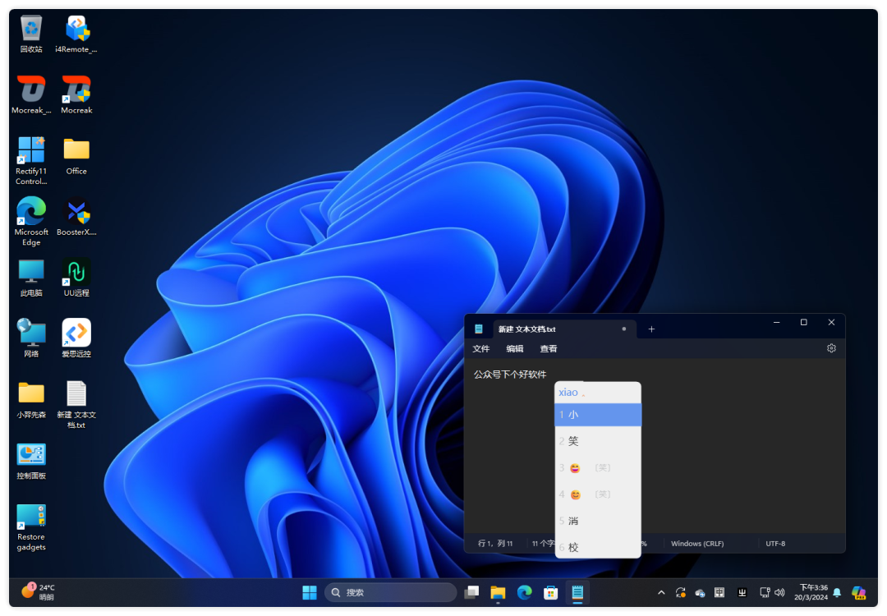Open Task View from taskbar
Image resolution: width=887 pixels, height=616 pixels.
(471, 592)
